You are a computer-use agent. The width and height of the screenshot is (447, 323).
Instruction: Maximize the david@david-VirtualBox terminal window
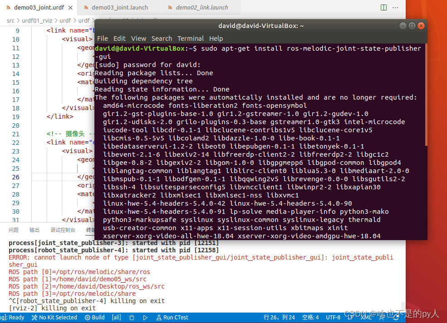tap(412, 26)
